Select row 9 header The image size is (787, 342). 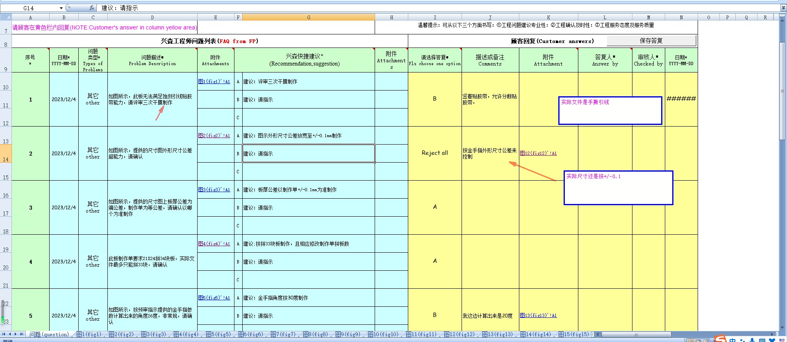point(6,60)
